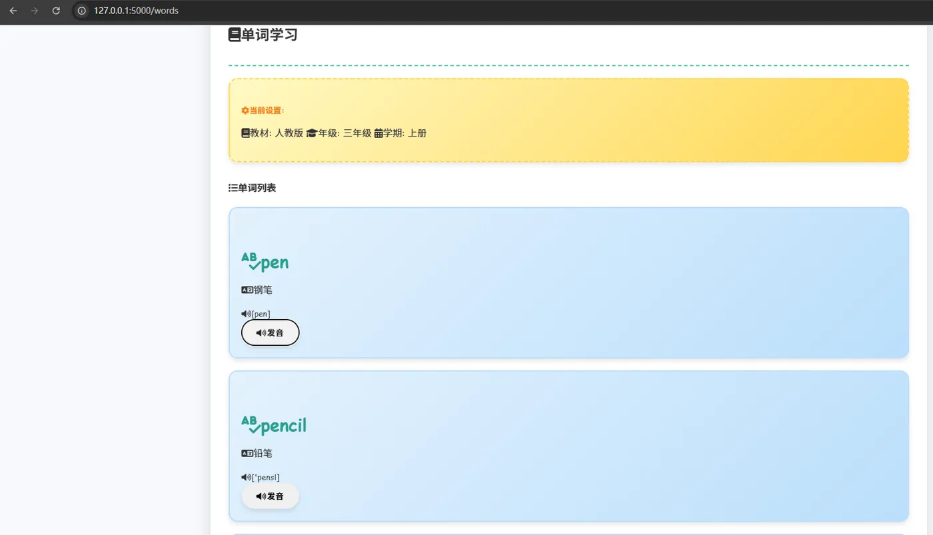
Task: Click the book icon before 教材
Action: coord(245,133)
